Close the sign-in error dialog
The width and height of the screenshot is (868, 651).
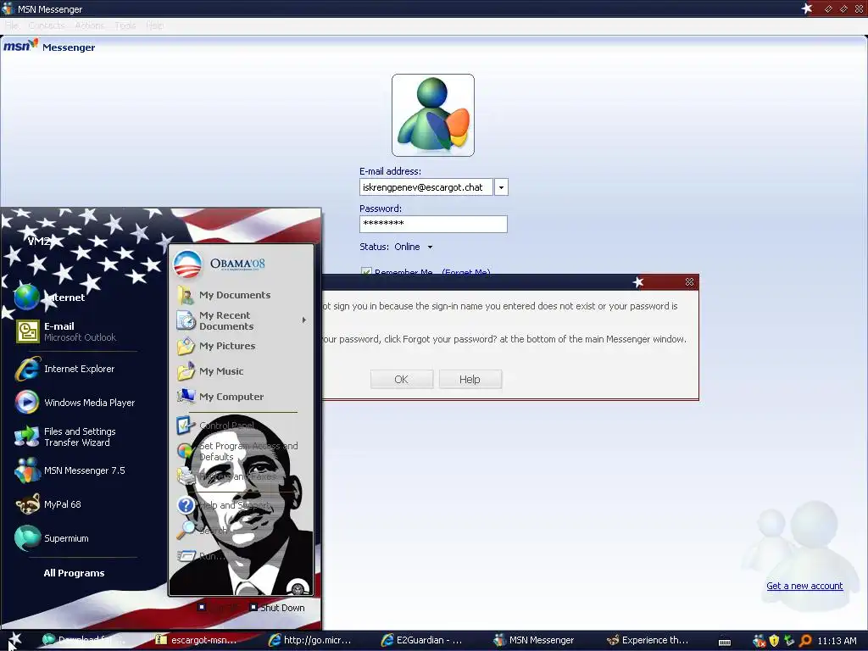[x=689, y=281]
